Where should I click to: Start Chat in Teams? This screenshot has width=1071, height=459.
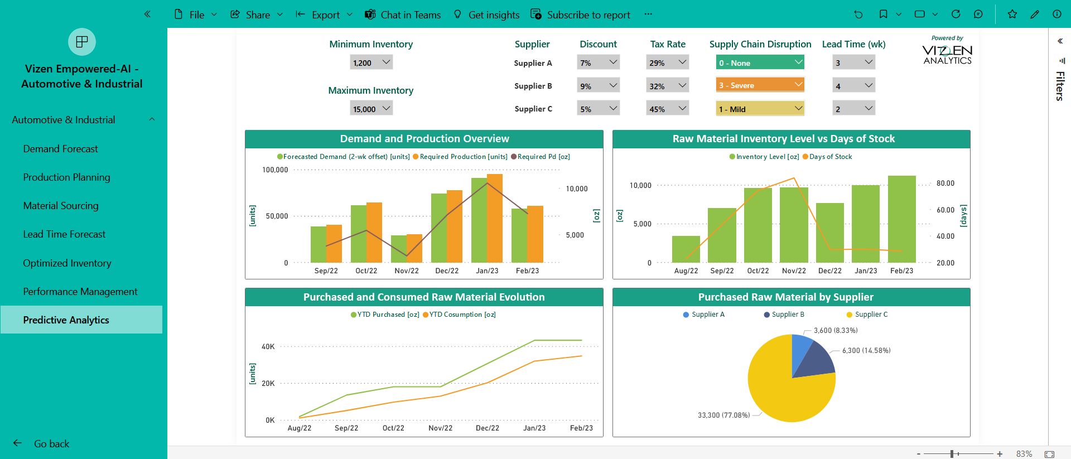click(x=402, y=15)
